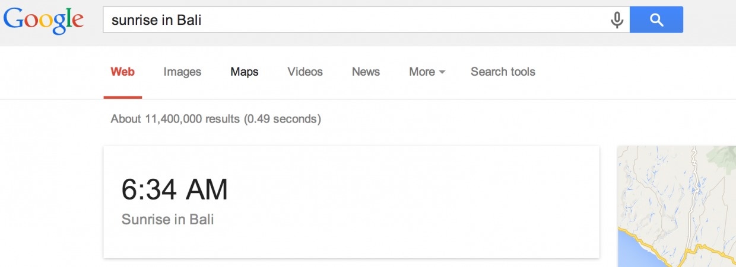Click the 'Sunrise in Bali' caption
Viewport: 736px width, 267px height.
(167, 220)
